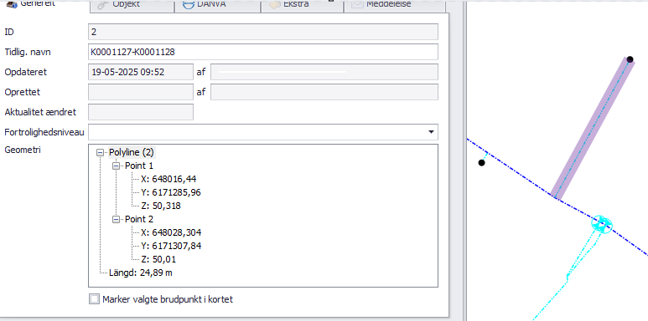648x321 pixels.
Task: Select the Längd: 24,89 m tree item
Action: (x=141, y=273)
